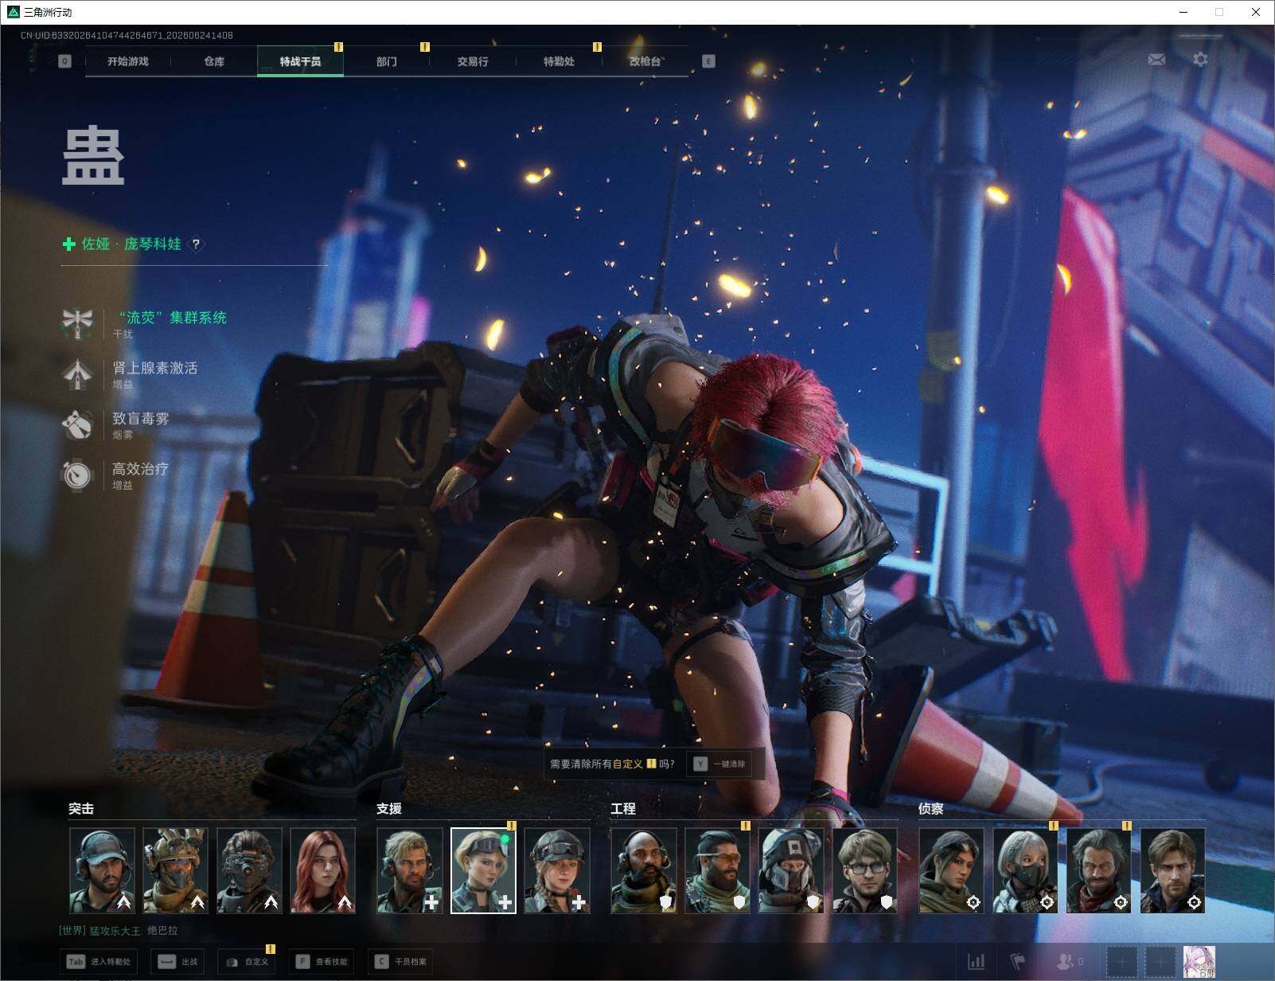Open the 开始游戏 tab
Image resolution: width=1275 pixels, height=981 pixels.
[x=128, y=61]
